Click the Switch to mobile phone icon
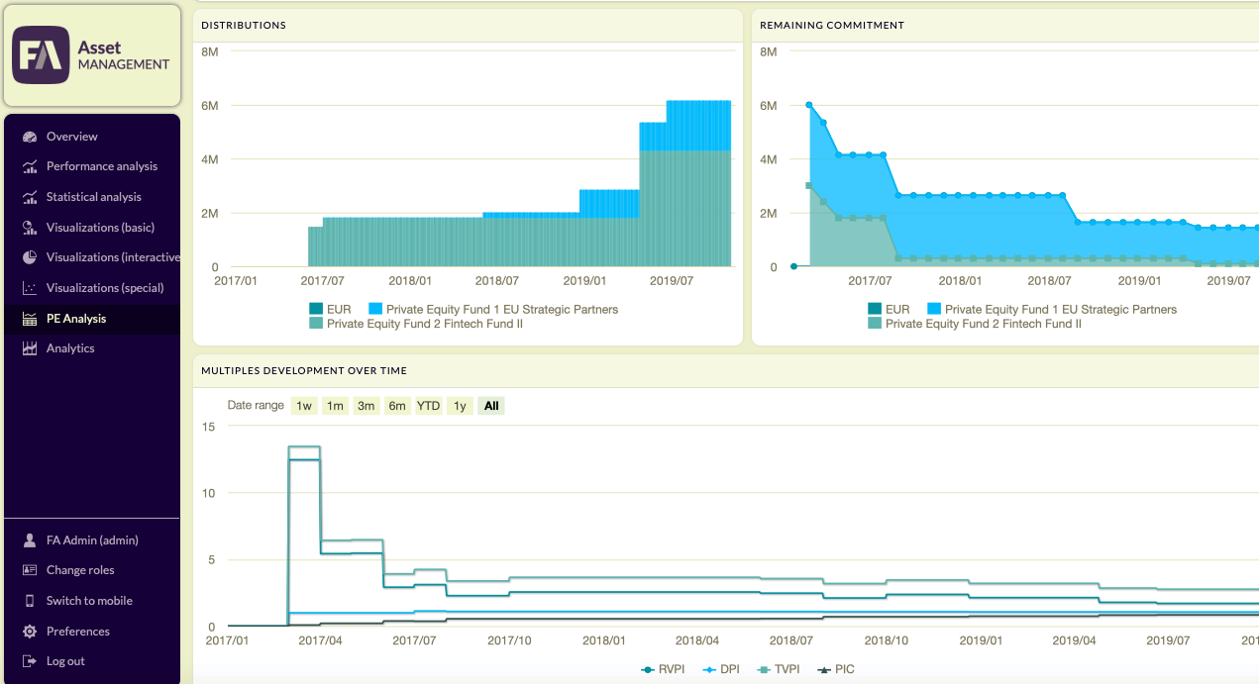This screenshot has width=1259, height=684. pos(30,601)
